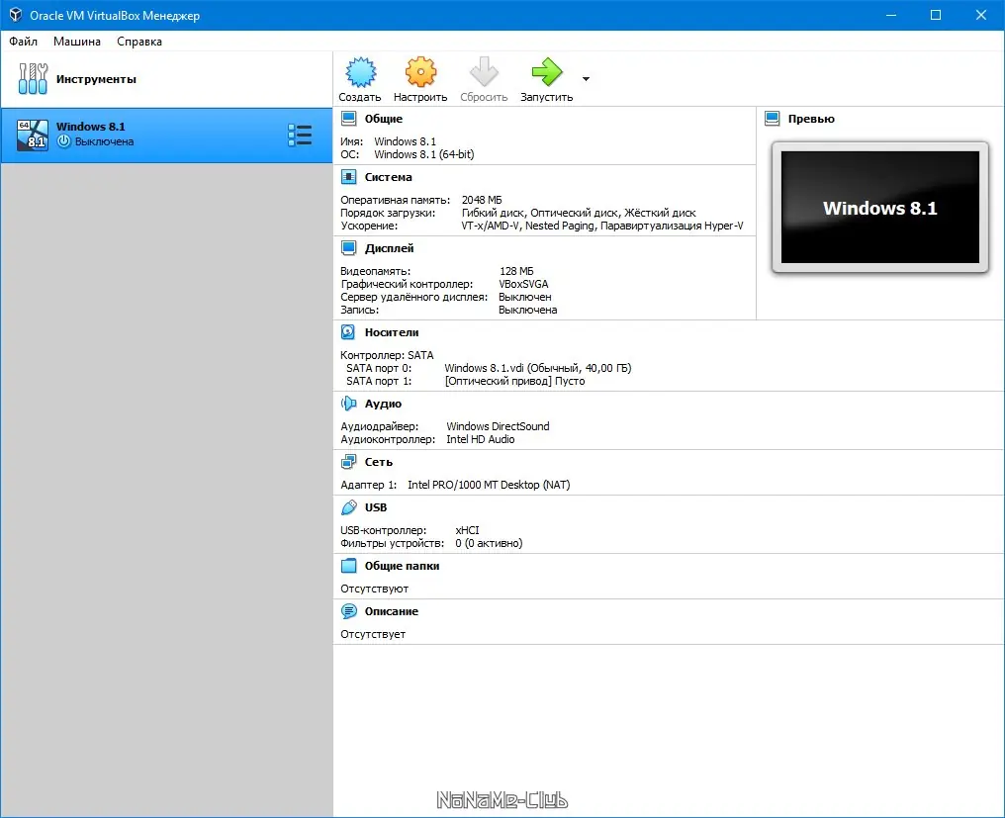Open the Дисплей settings header link
Image resolution: width=1005 pixels, height=818 pixels.
[x=389, y=248]
